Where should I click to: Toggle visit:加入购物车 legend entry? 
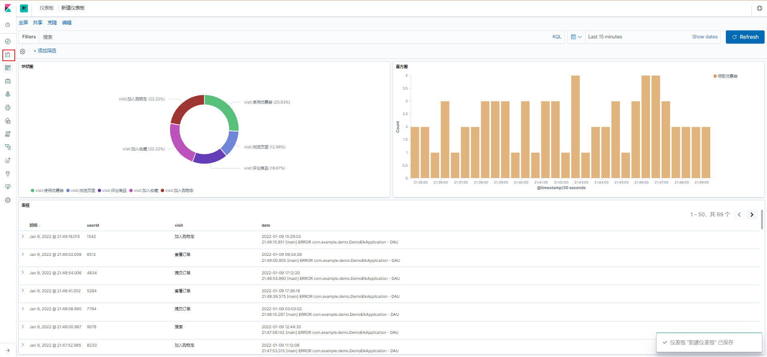177,191
